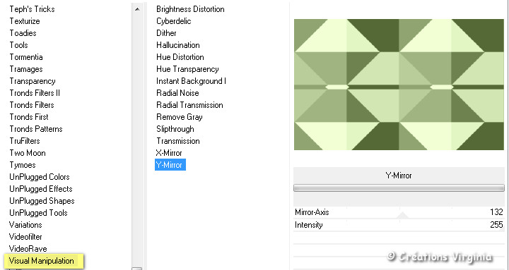Click the Mirror-Axis value 132
Viewport: 509px width, 270px height.
[x=496, y=212]
